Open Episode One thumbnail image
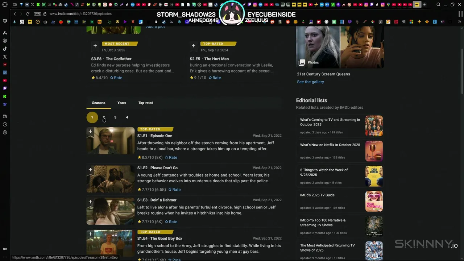 point(111,141)
